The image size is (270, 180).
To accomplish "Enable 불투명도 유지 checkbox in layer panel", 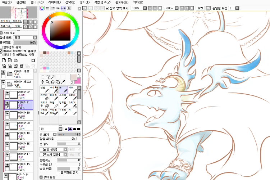I will (x=1, y=47).
